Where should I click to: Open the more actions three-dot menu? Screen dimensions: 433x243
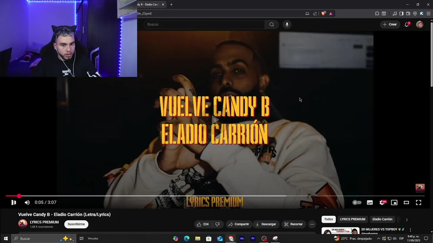click(x=312, y=224)
